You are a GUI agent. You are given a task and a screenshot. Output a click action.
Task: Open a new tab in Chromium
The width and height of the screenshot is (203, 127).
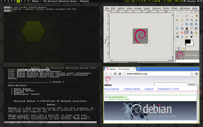[138, 69]
